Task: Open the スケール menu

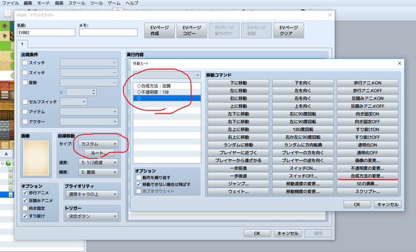Action: pos(77,3)
